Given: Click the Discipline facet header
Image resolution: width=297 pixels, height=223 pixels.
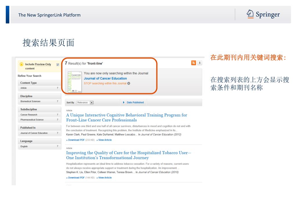Looking at the screenshot, I should point(39,96).
